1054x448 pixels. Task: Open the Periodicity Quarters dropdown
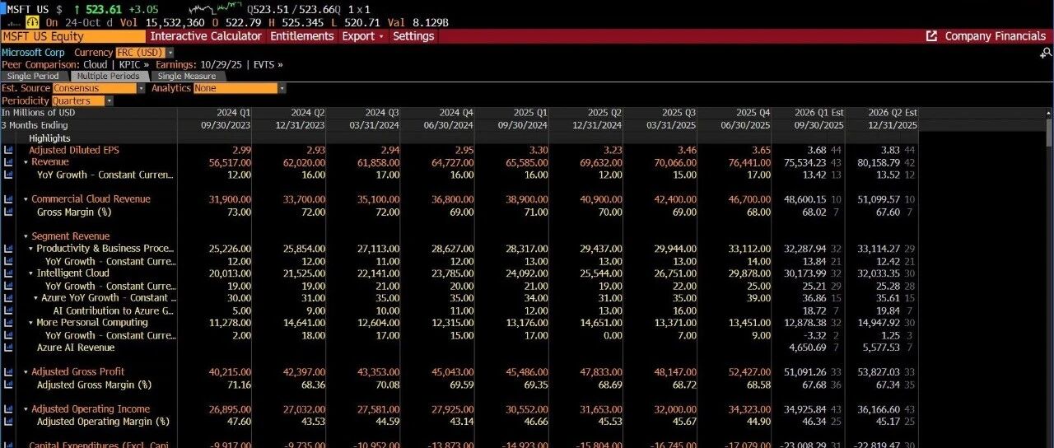[83, 101]
